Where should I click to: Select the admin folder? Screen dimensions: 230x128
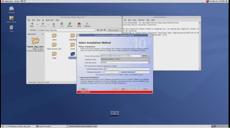point(54,37)
